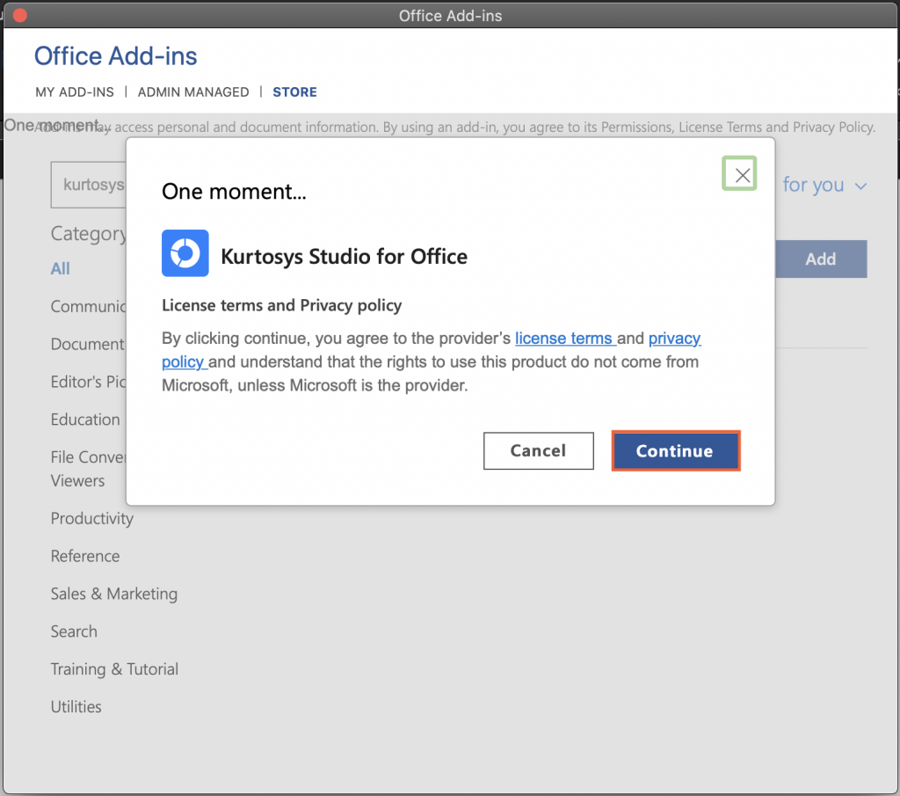Select the All category
Viewport: 900px width, 796px height.
tap(61, 268)
